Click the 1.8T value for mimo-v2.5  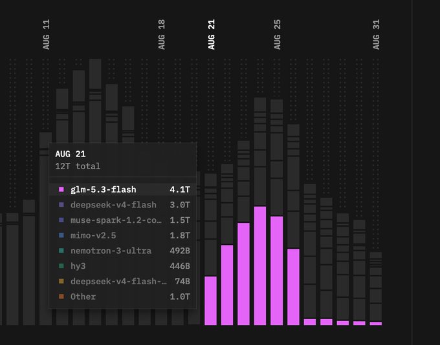point(180,235)
